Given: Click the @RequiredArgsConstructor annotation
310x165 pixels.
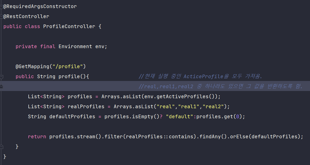Looking at the screenshot, I should coord(40,6).
